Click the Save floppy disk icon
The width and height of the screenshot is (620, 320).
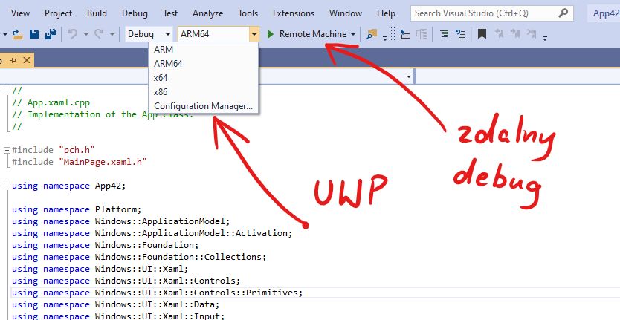click(34, 34)
